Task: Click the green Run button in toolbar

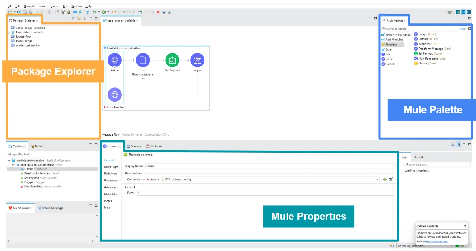Action: 104,12
